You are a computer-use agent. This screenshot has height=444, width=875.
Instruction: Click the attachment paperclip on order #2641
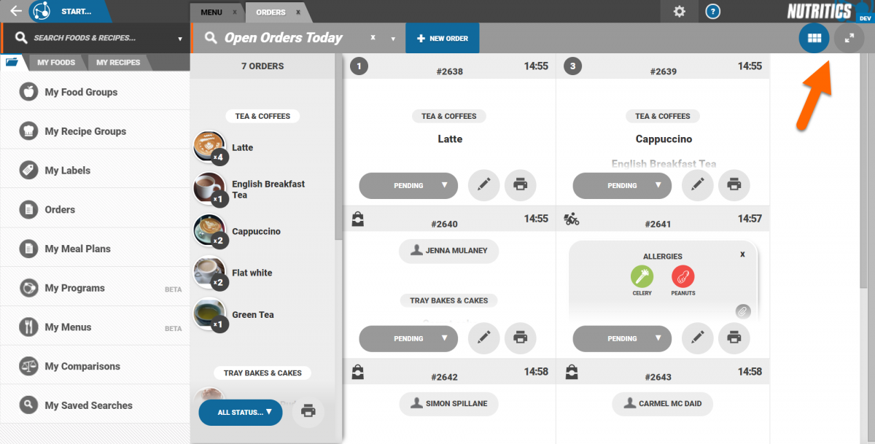click(x=742, y=311)
